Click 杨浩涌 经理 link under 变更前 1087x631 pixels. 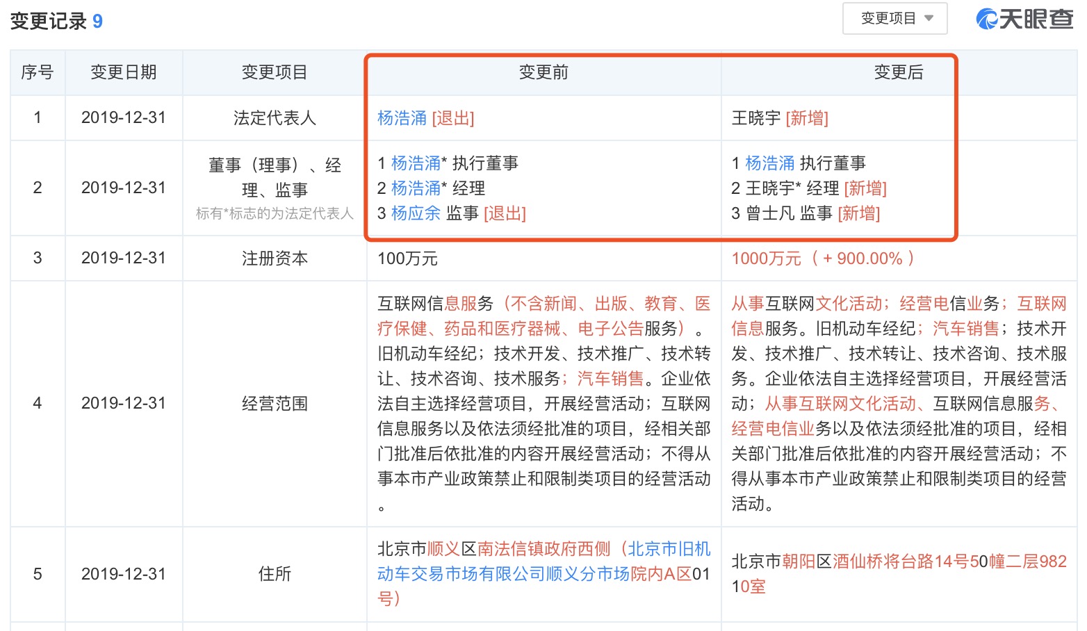416,188
